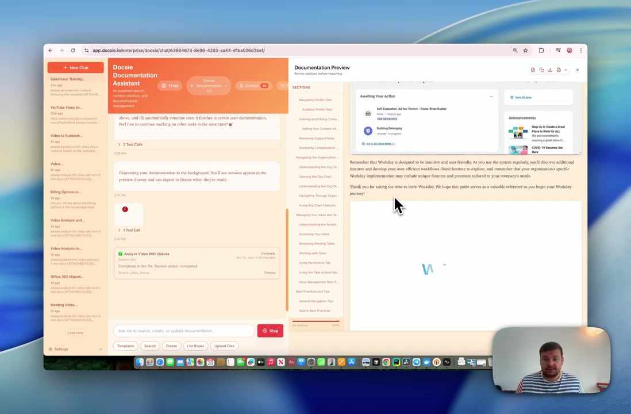Toggle the green checkmark on Analyze Video With Dakota
The height and width of the screenshot is (414, 631).
coord(121,254)
